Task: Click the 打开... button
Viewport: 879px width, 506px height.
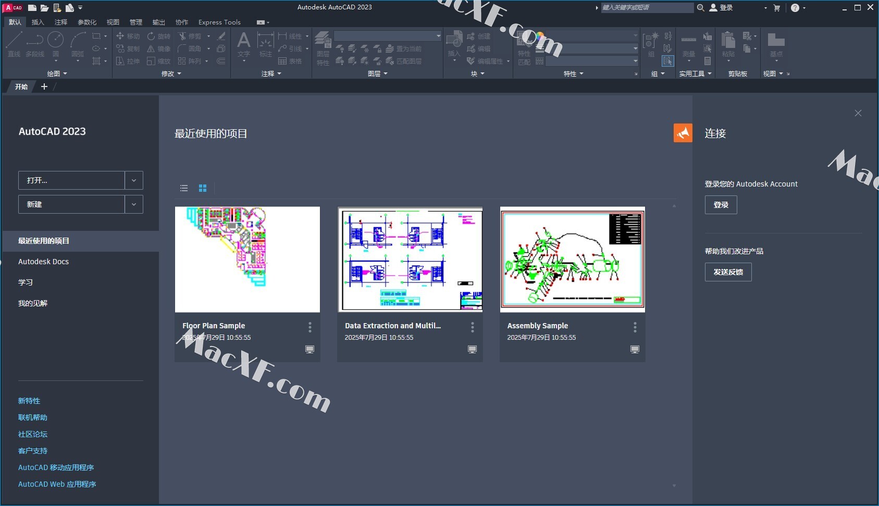Action: pyautogui.click(x=72, y=180)
